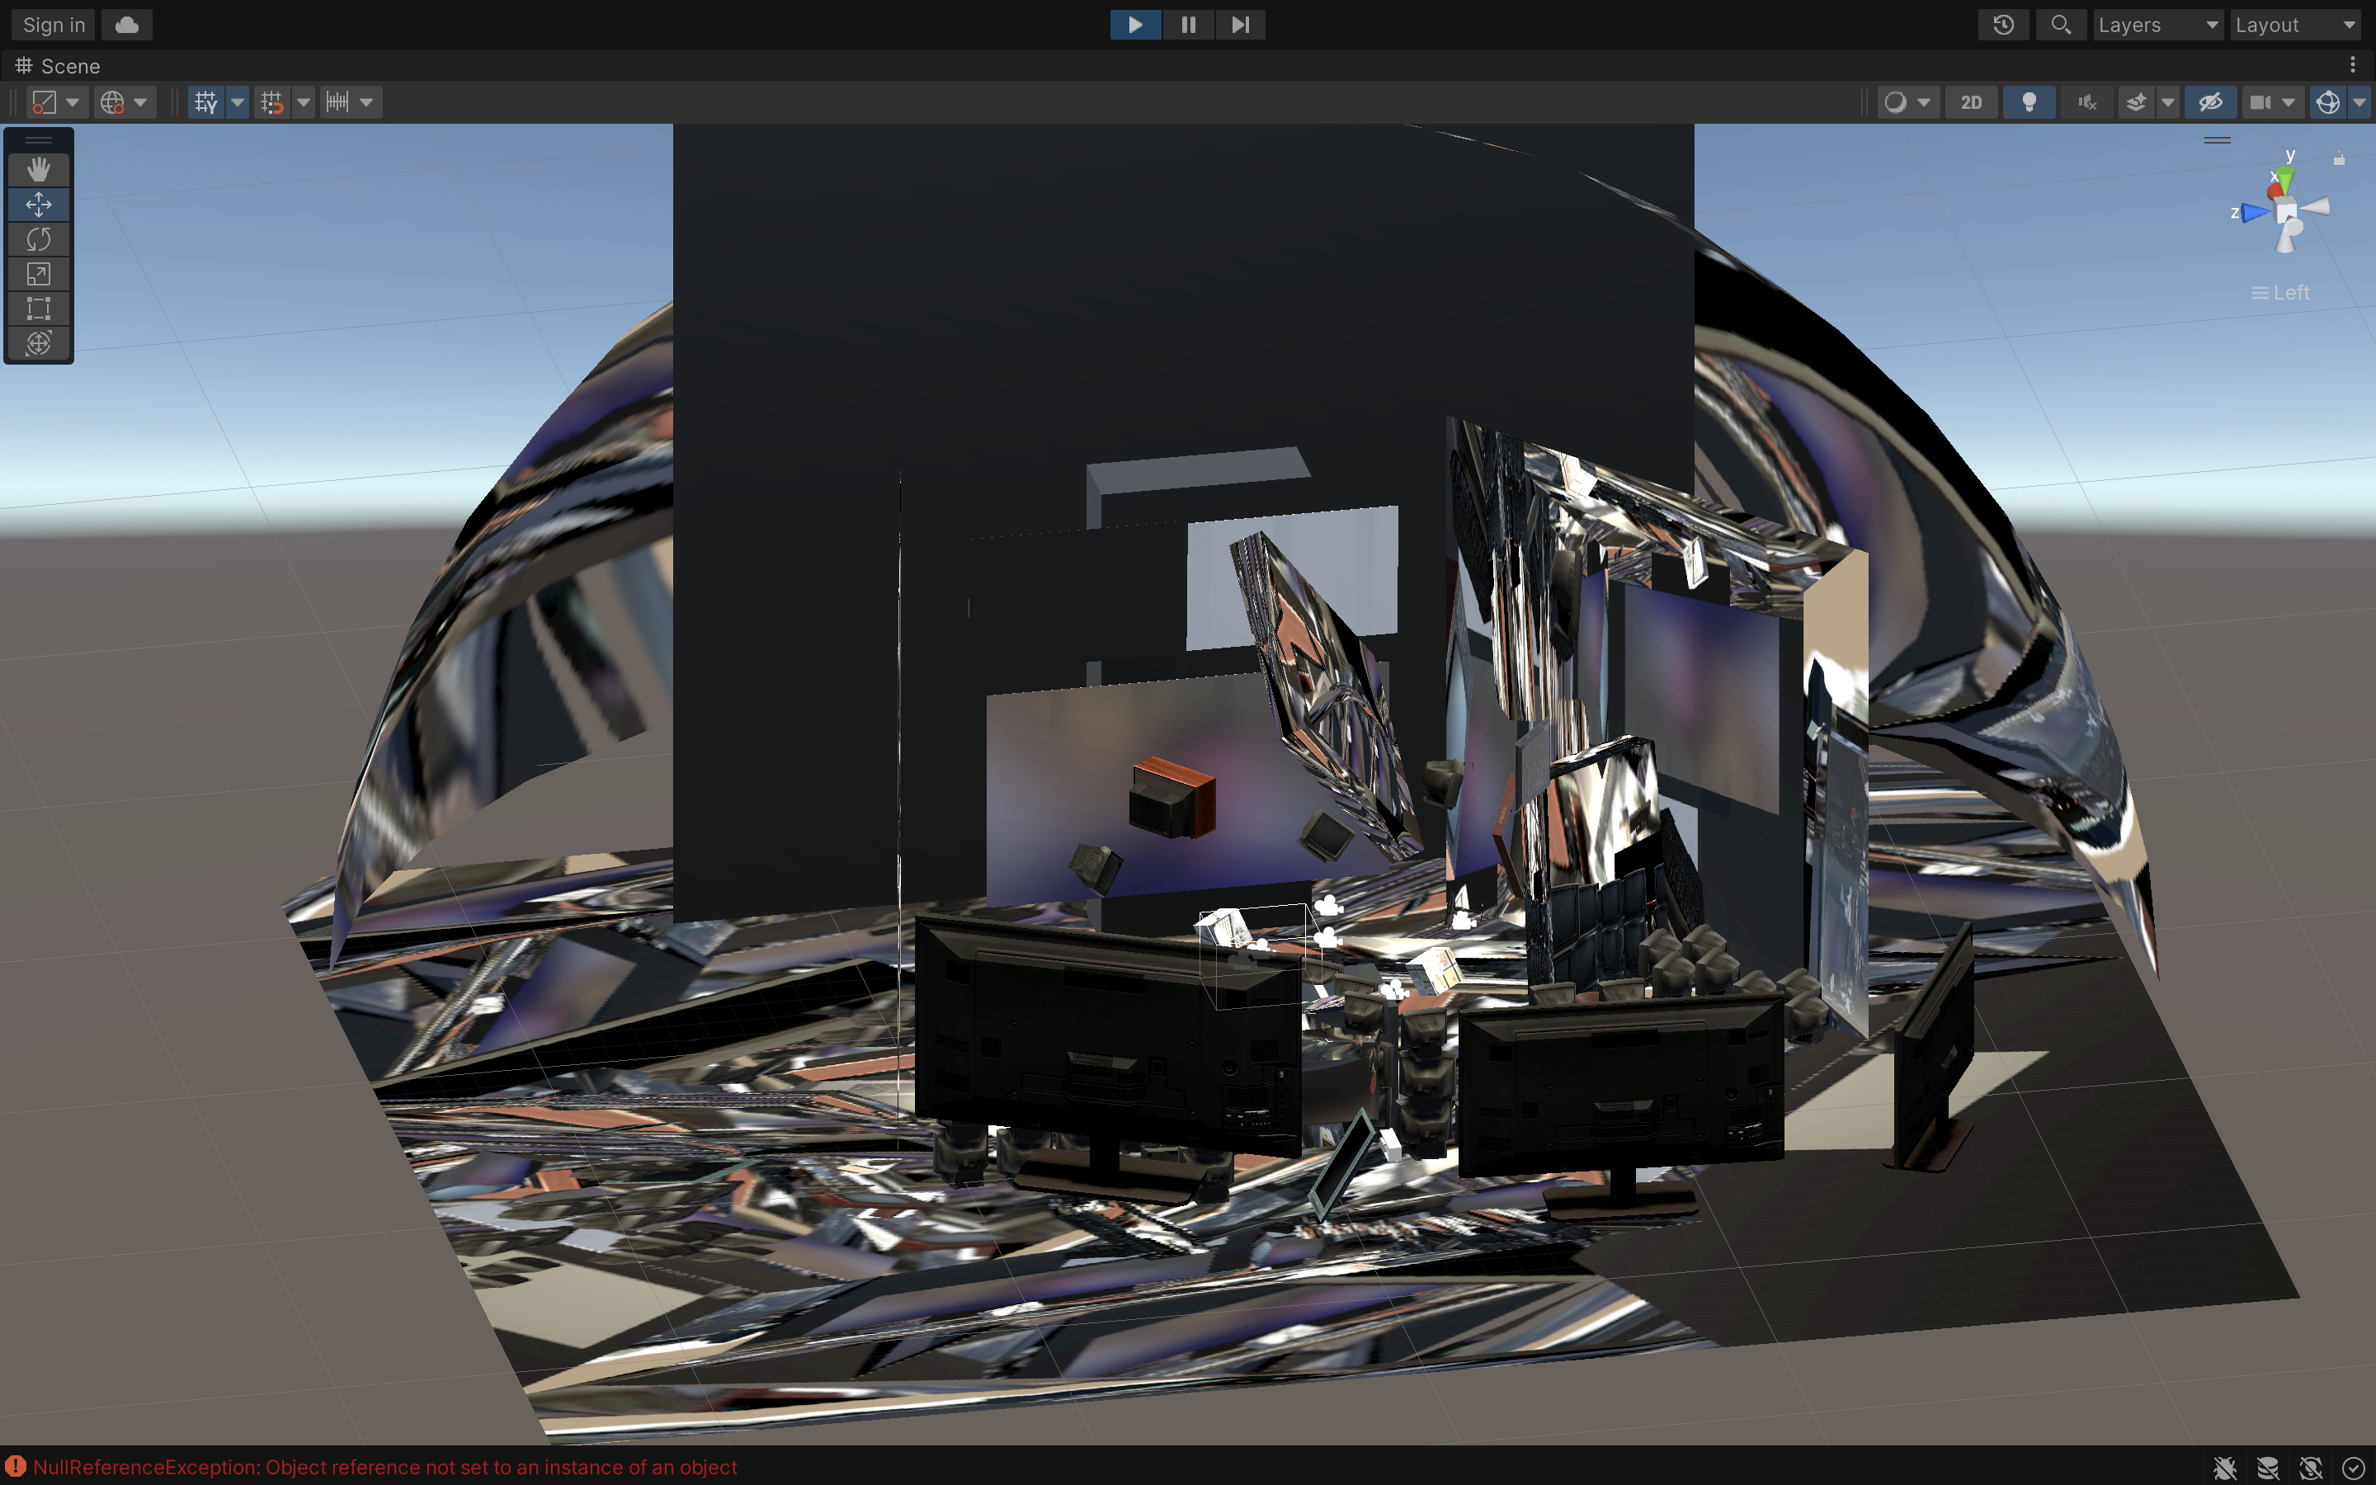Click the Sign in button
2376x1485 pixels.
[53, 25]
